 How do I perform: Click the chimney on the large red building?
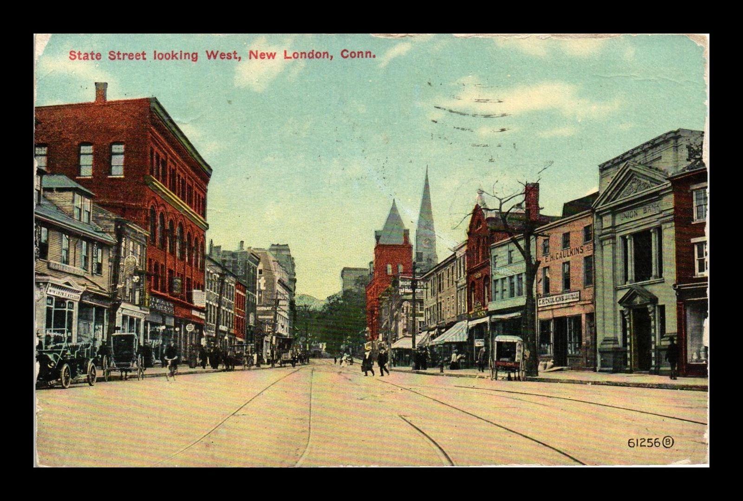101,91
